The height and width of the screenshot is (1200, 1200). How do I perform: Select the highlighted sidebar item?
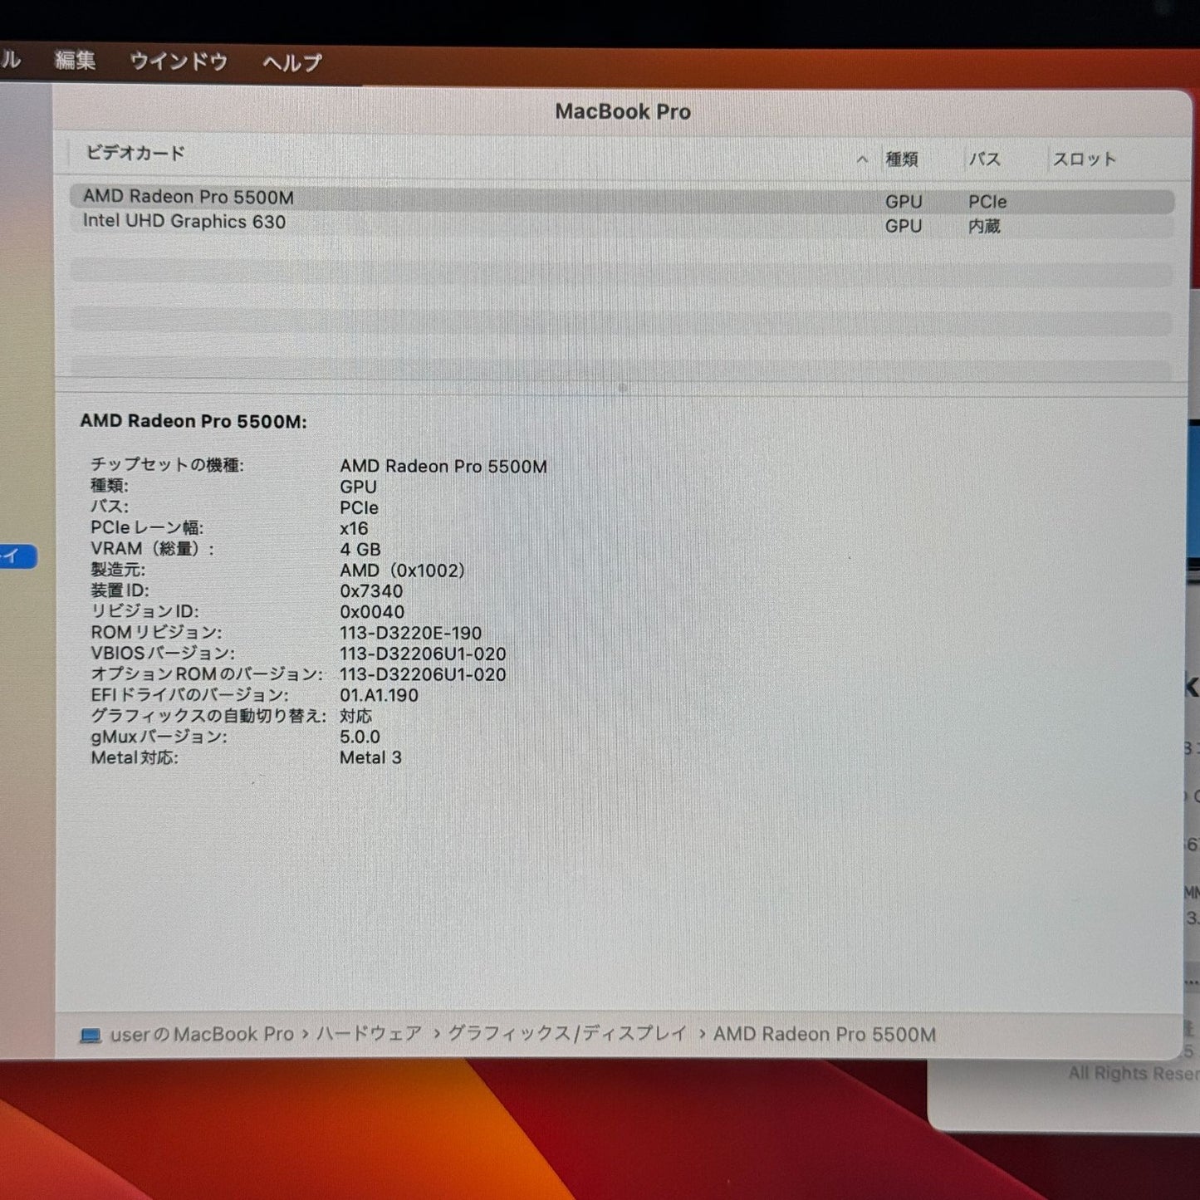tap(17, 556)
